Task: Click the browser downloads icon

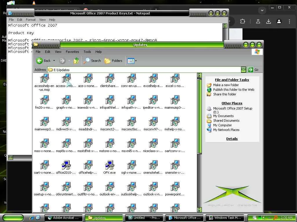Action: pos(268,21)
